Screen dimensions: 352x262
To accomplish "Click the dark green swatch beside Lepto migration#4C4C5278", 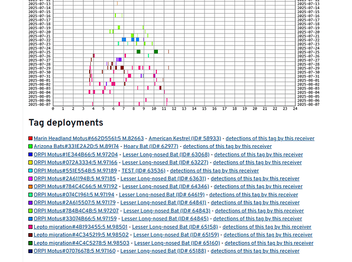I will click(30, 243).
